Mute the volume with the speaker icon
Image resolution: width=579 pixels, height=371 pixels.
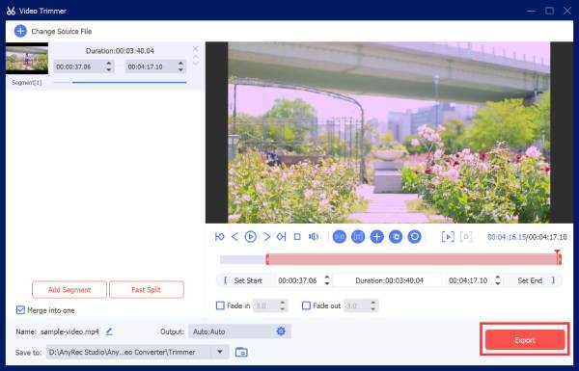pyautogui.click(x=314, y=237)
